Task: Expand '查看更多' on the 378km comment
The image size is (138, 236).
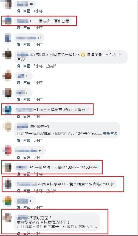Action: point(110,134)
